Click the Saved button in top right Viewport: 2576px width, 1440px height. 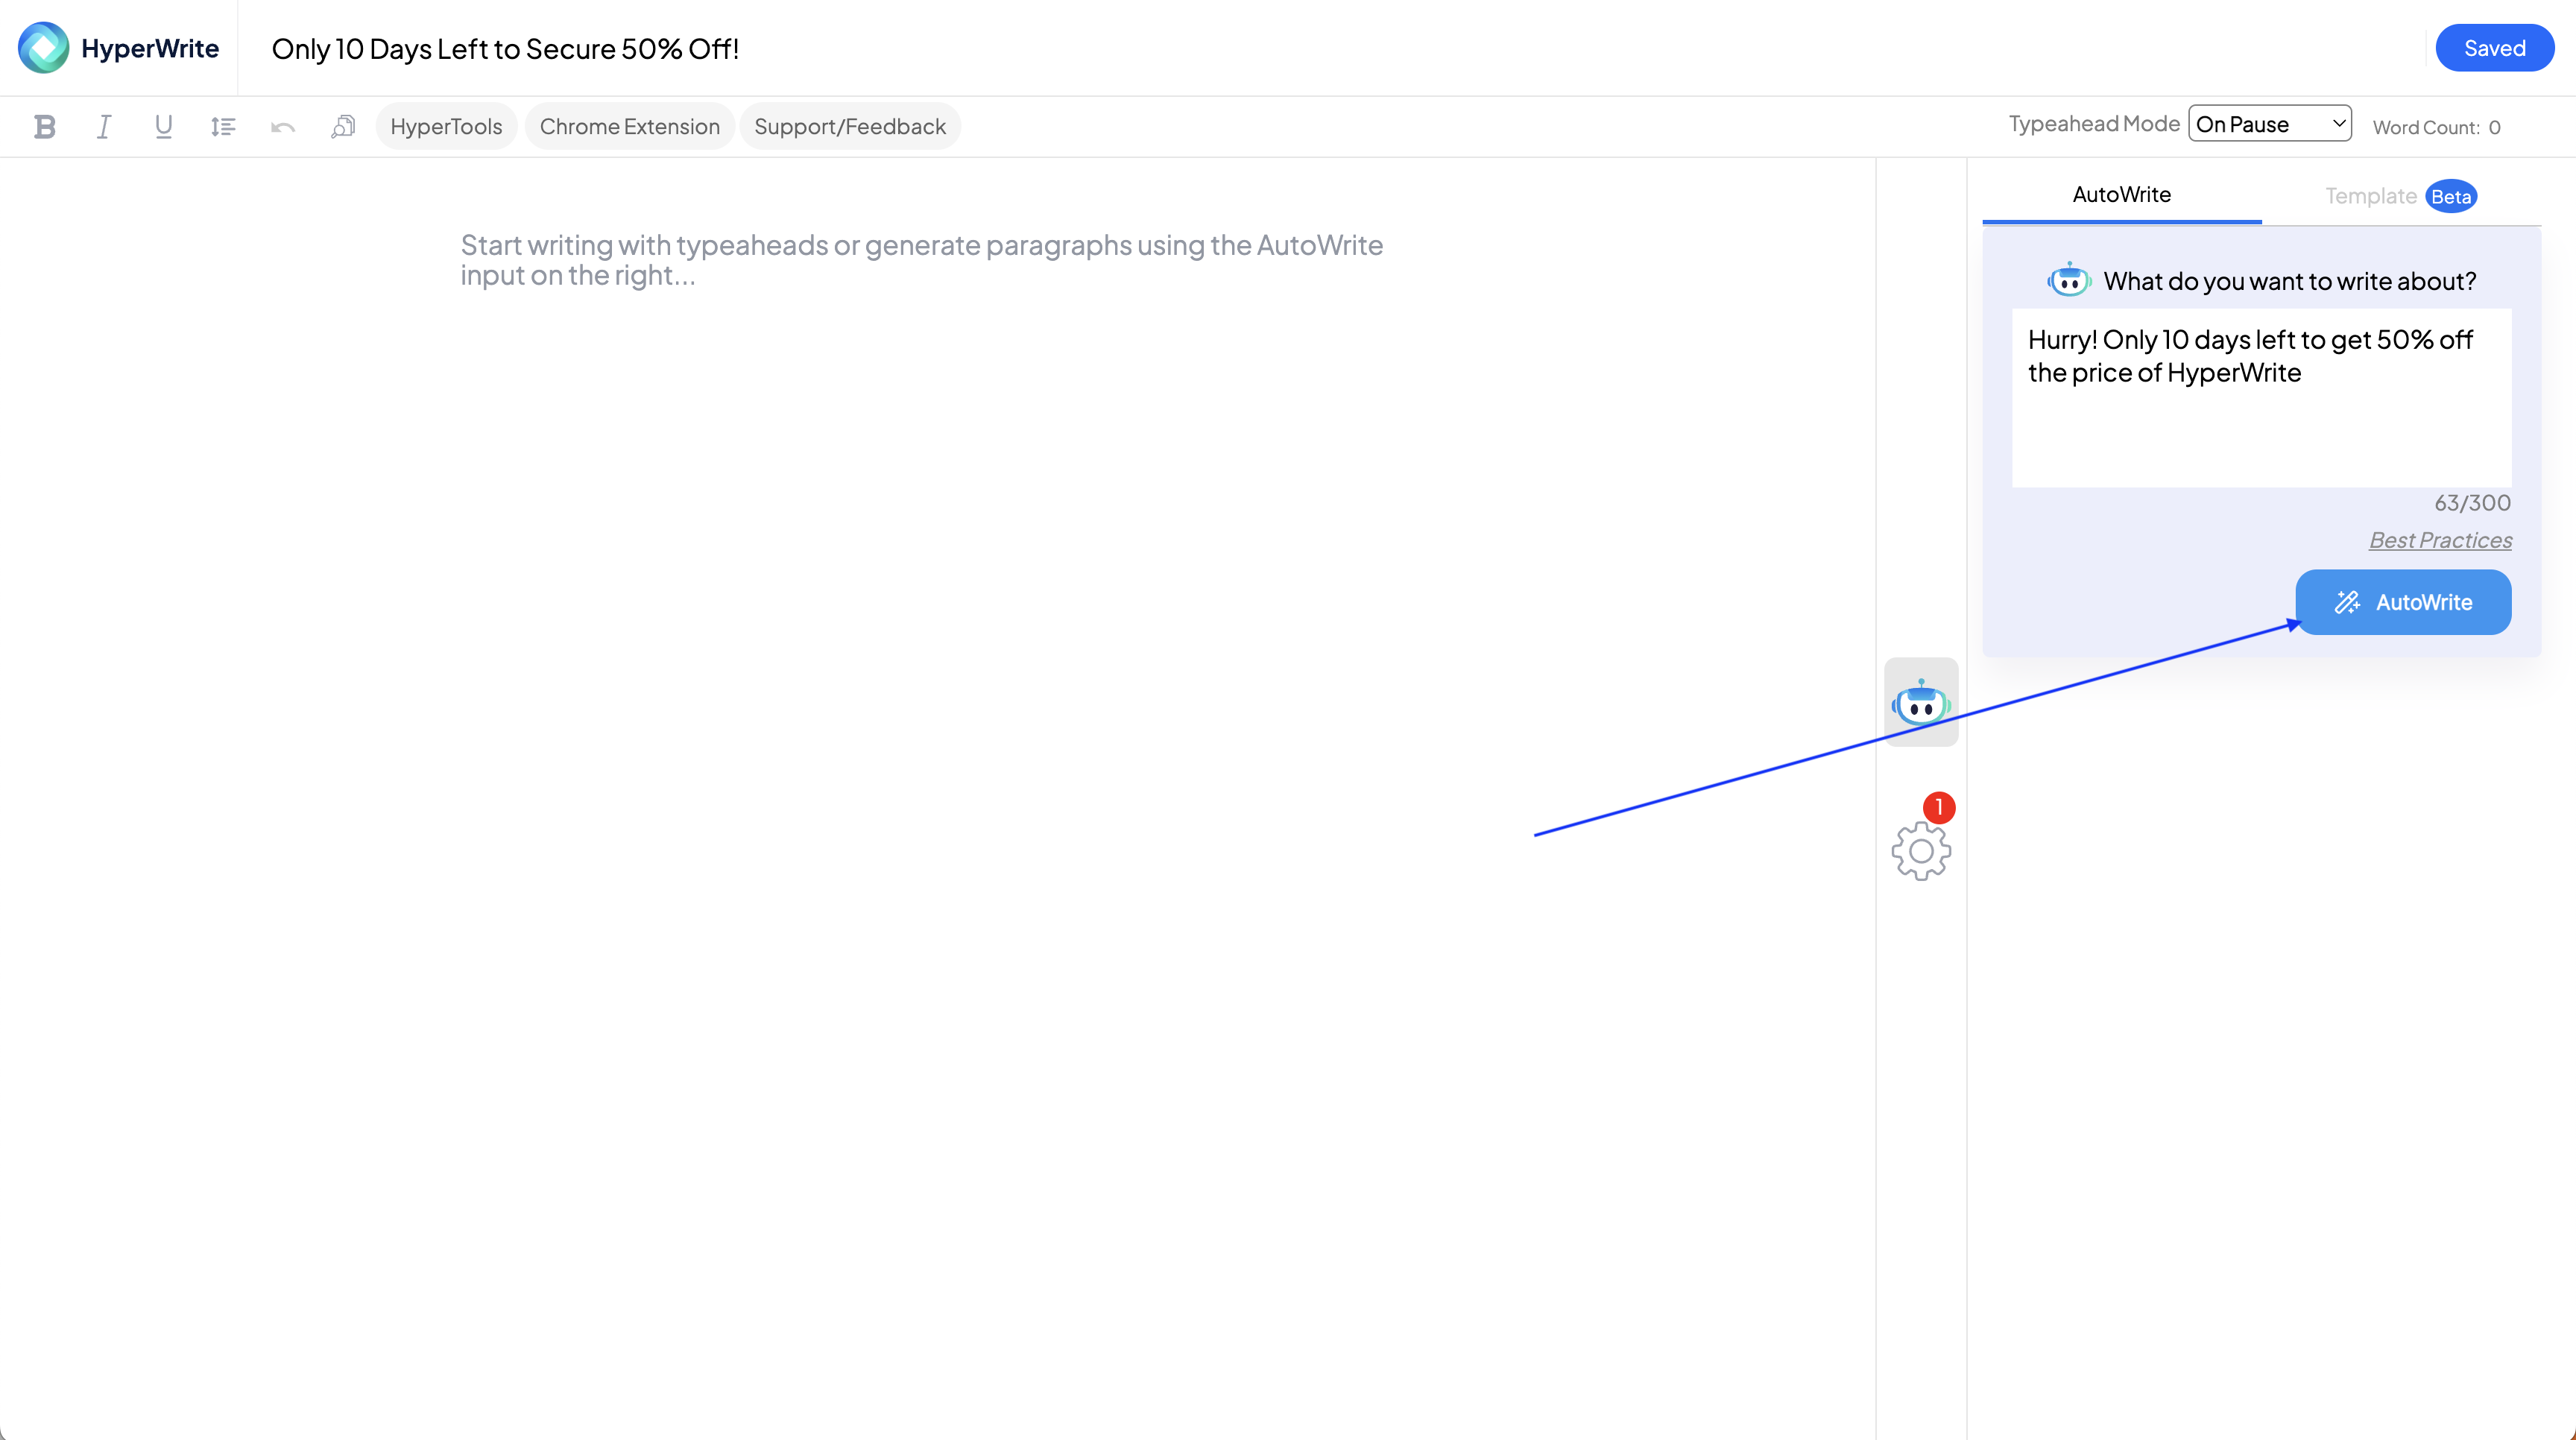point(2495,48)
